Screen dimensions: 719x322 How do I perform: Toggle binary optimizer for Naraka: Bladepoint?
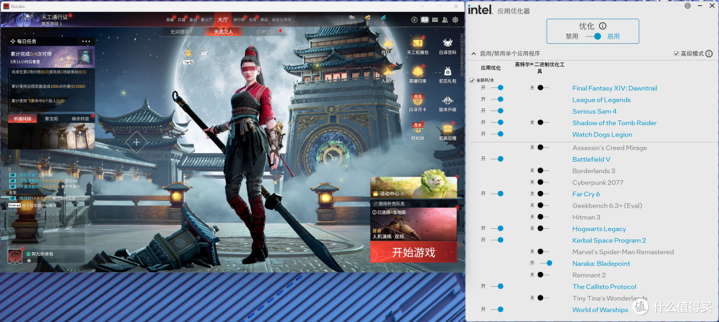click(546, 263)
